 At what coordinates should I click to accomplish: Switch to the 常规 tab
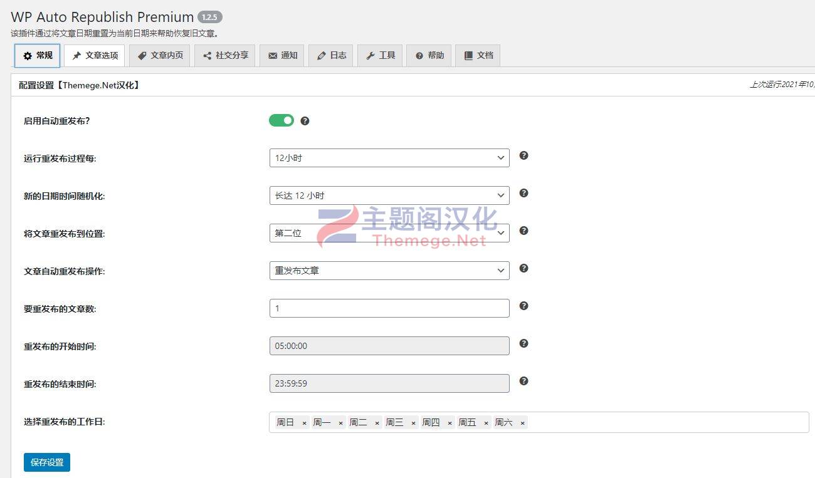38,56
